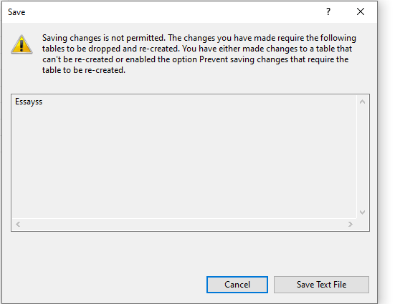Click the vertical scrollbar track of table list
395x304 pixels.
click(363, 157)
